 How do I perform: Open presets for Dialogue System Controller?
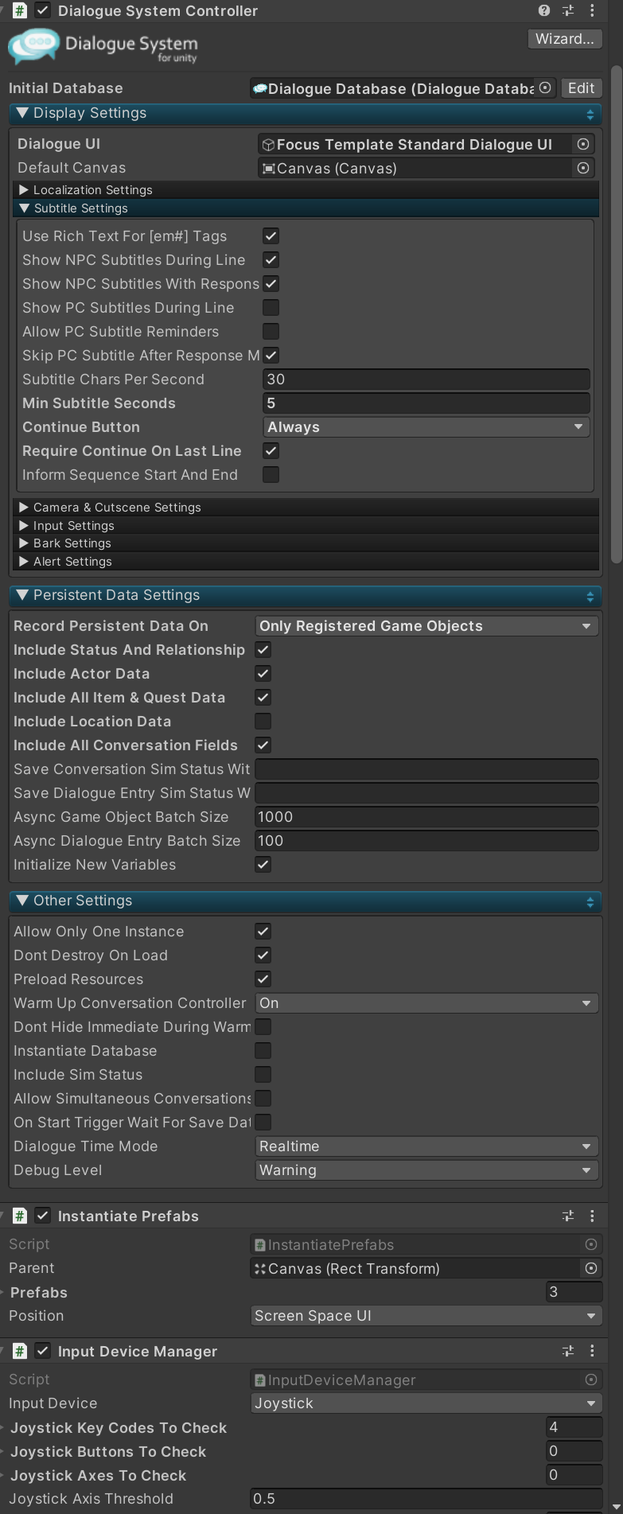click(568, 10)
